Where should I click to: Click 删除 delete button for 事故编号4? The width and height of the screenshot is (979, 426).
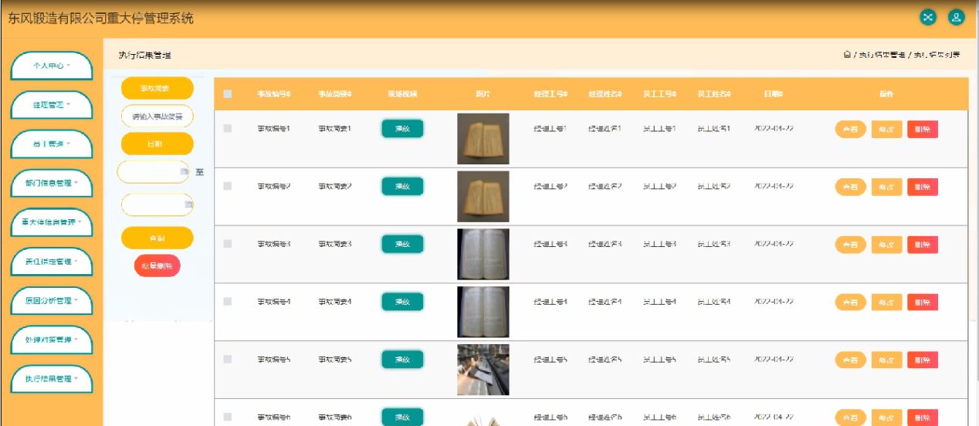pyautogui.click(x=923, y=303)
